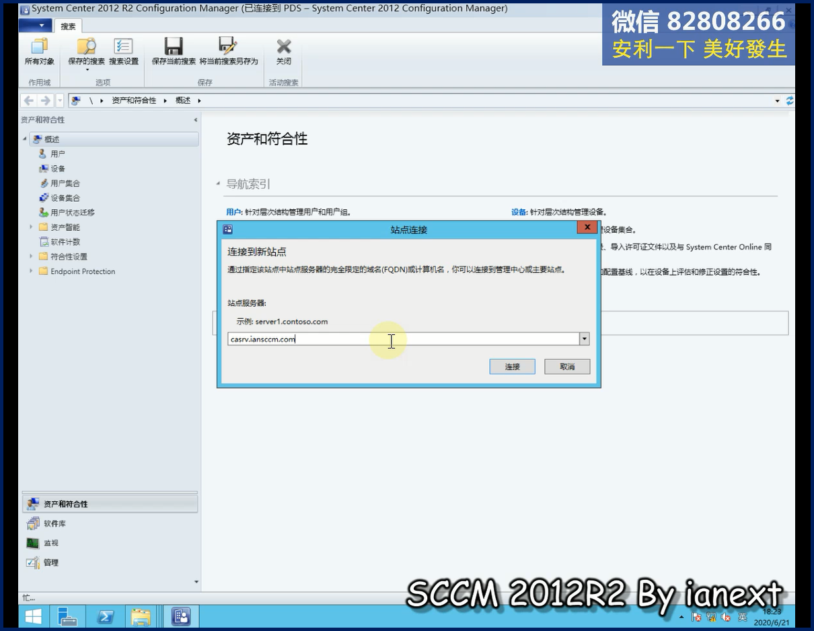Expand the address bar dropdown arrow
Viewport: 814px width, 631px height.
(778, 101)
